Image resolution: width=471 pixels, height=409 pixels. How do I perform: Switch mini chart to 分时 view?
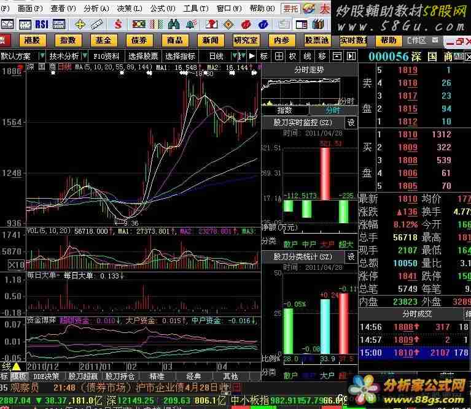pyautogui.click(x=333, y=110)
